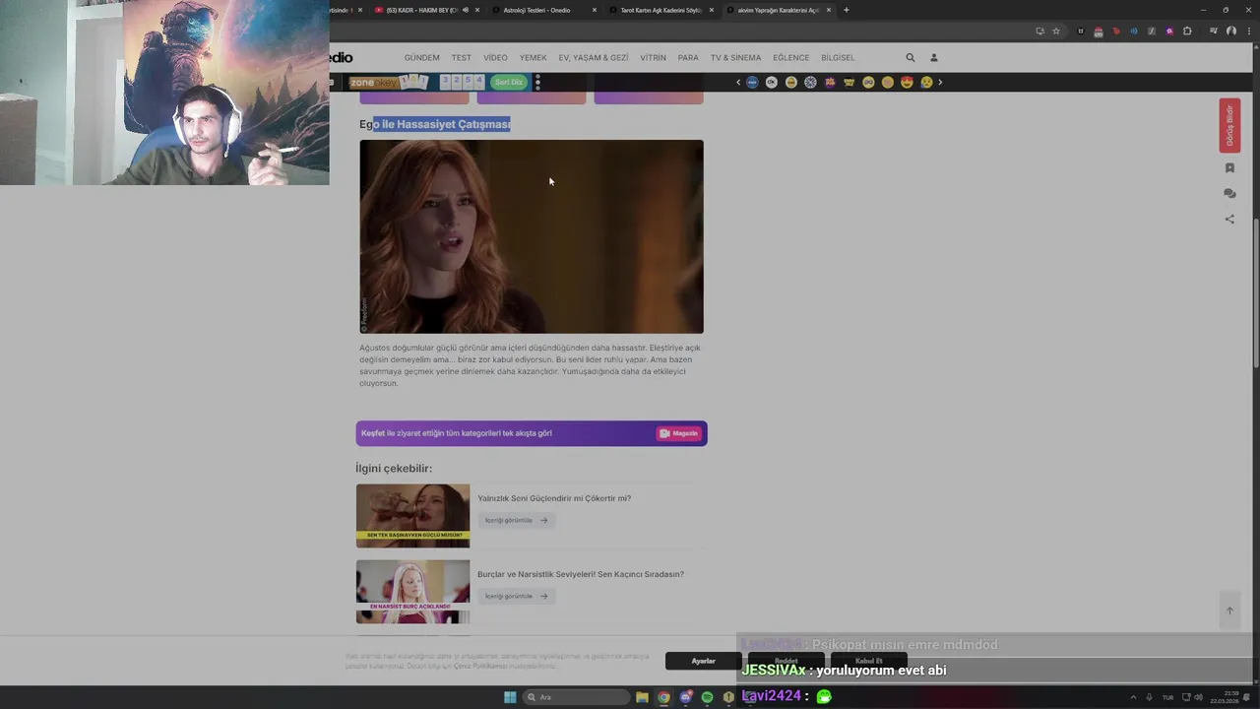Open the TEST menu item

(x=462, y=58)
